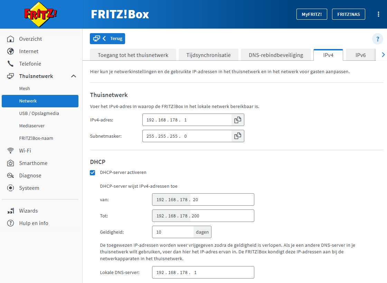Click the Hulp en info question icon
The height and width of the screenshot is (283, 387).
10,223
